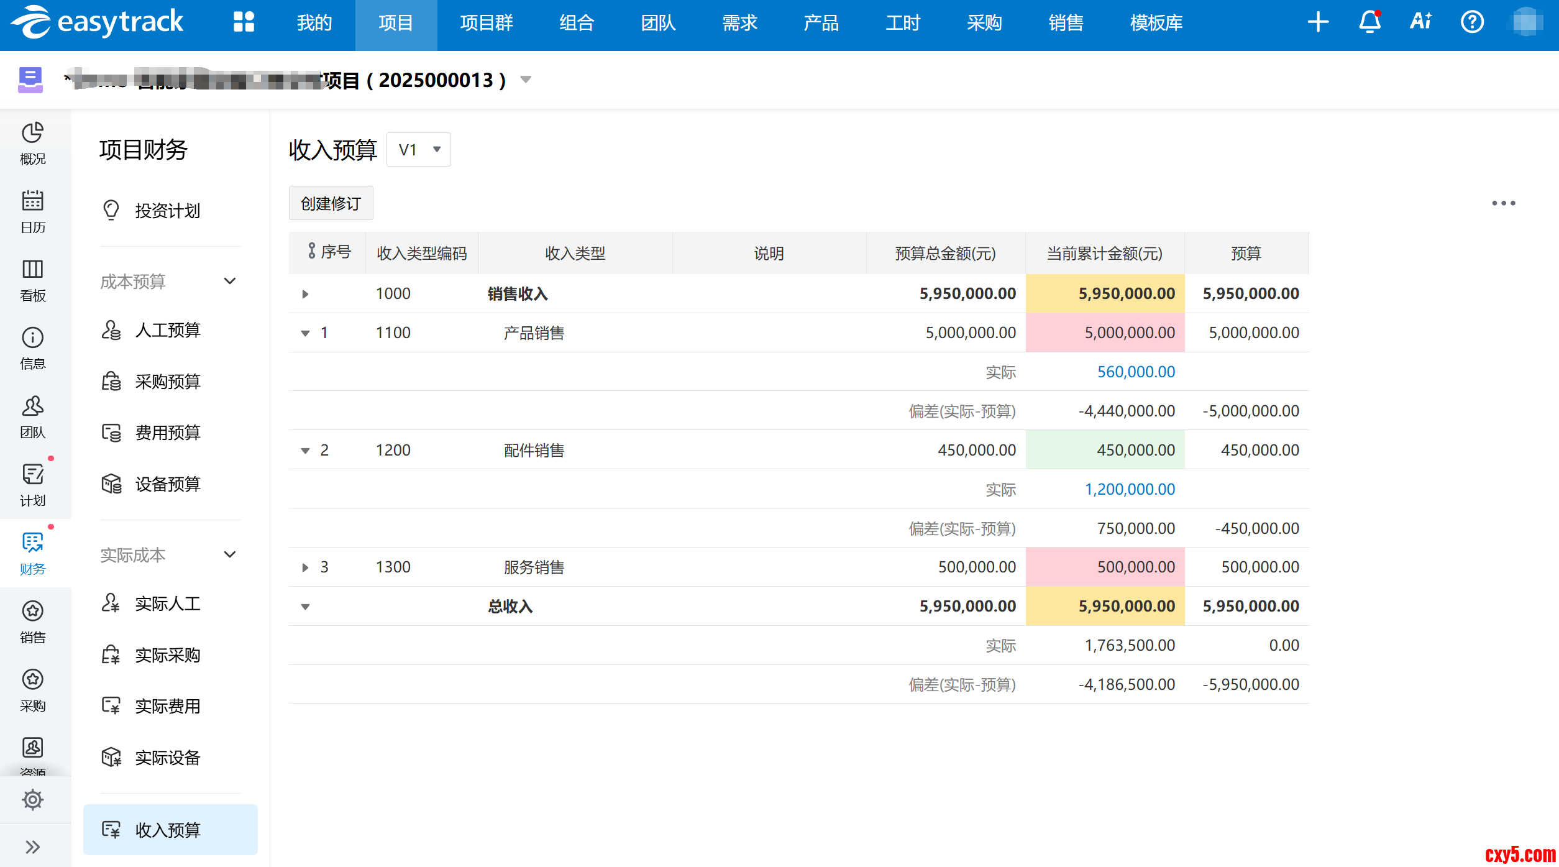Open the 560,000.00 actual amount link
This screenshot has height=867, width=1559.
(x=1135, y=372)
